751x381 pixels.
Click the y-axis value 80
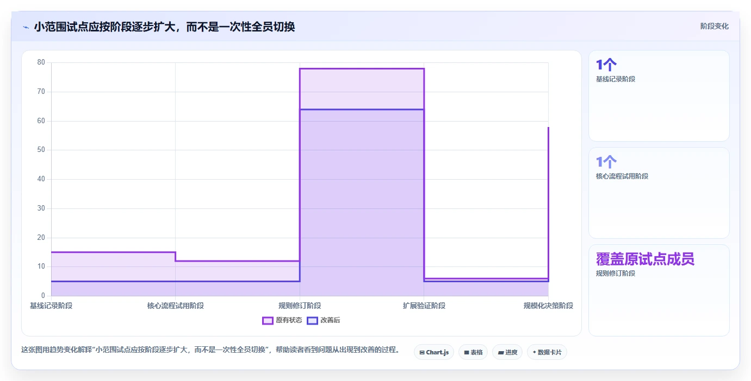[41, 62]
